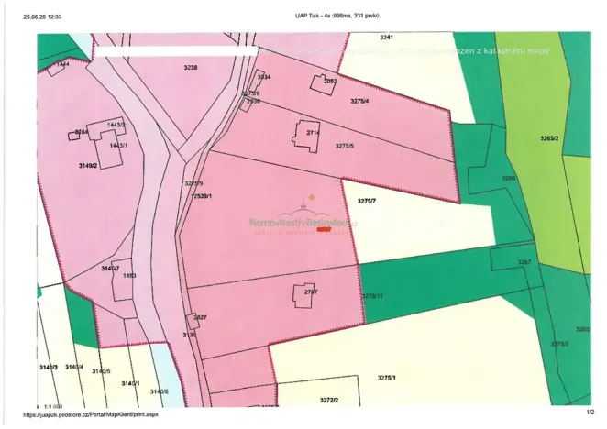
Task: Click parcel label 3265/2
Action: [x=549, y=137]
